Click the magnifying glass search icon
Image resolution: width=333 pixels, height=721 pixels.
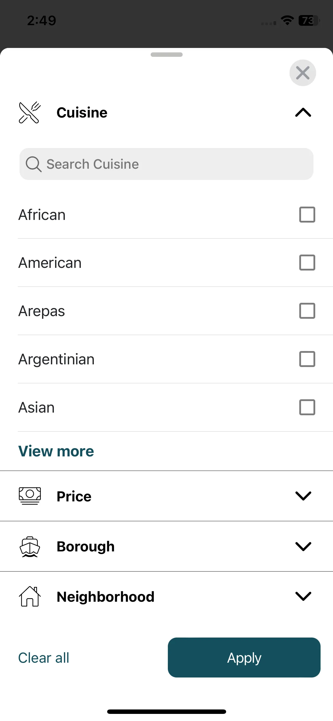click(33, 164)
